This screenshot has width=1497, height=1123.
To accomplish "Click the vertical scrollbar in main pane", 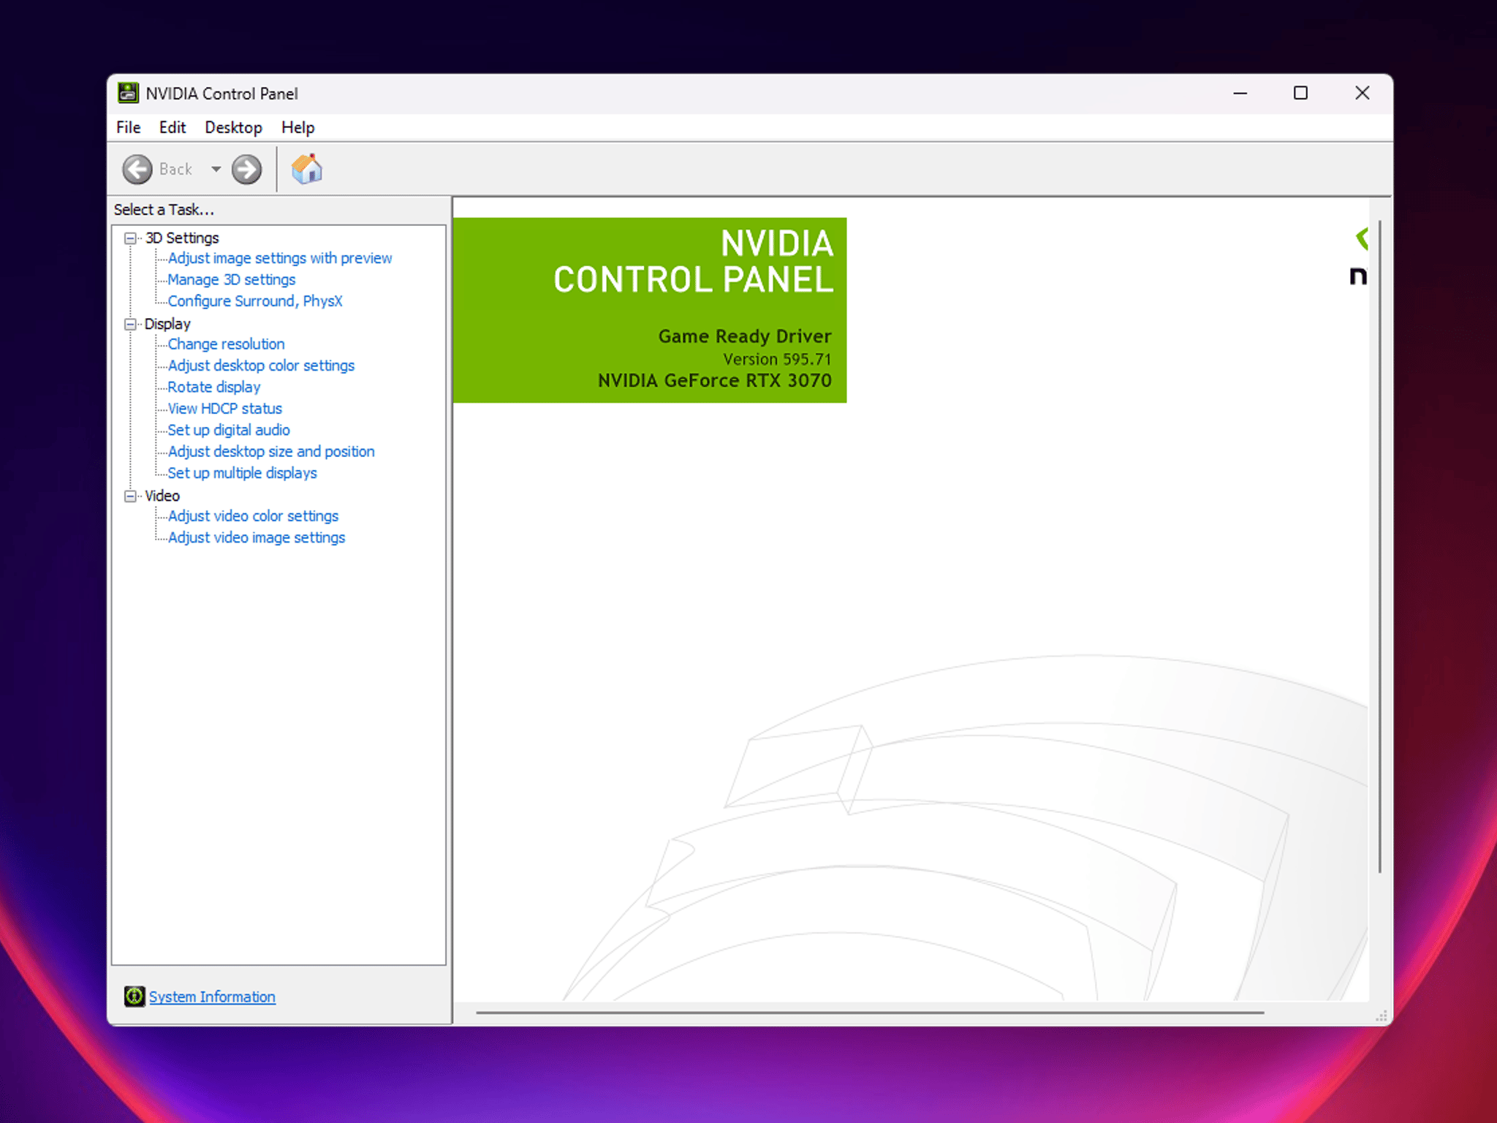I will pos(1379,546).
